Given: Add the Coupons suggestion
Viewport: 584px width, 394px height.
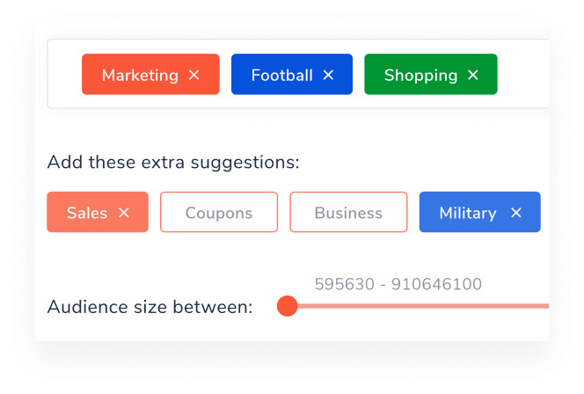Looking at the screenshot, I should pos(219,212).
